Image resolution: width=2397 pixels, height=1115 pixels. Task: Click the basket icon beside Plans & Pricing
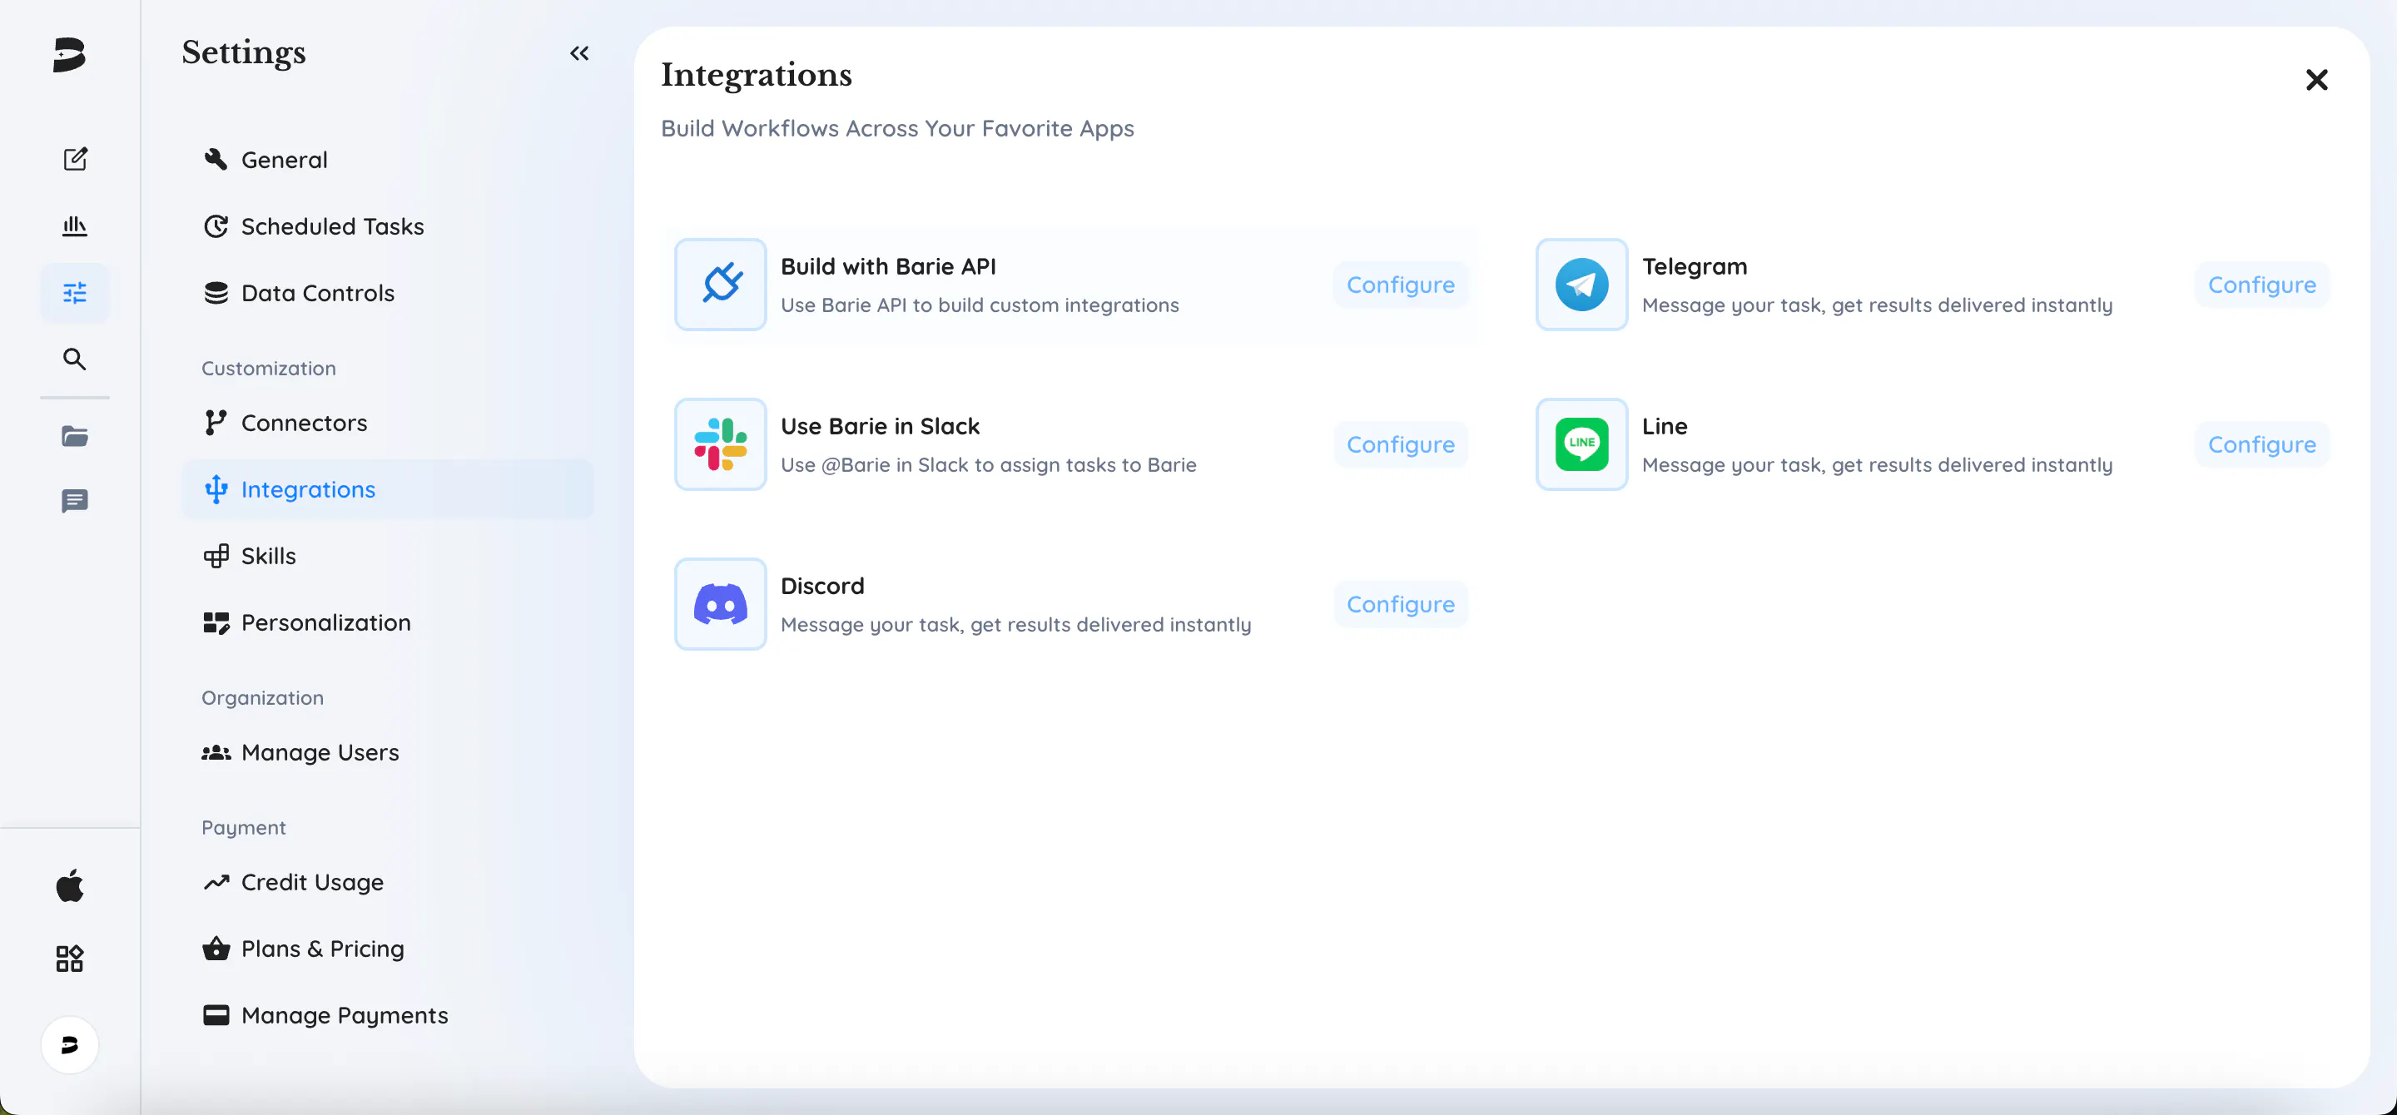[x=216, y=948]
